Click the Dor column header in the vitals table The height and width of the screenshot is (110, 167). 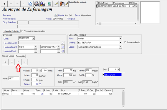click(70, 90)
